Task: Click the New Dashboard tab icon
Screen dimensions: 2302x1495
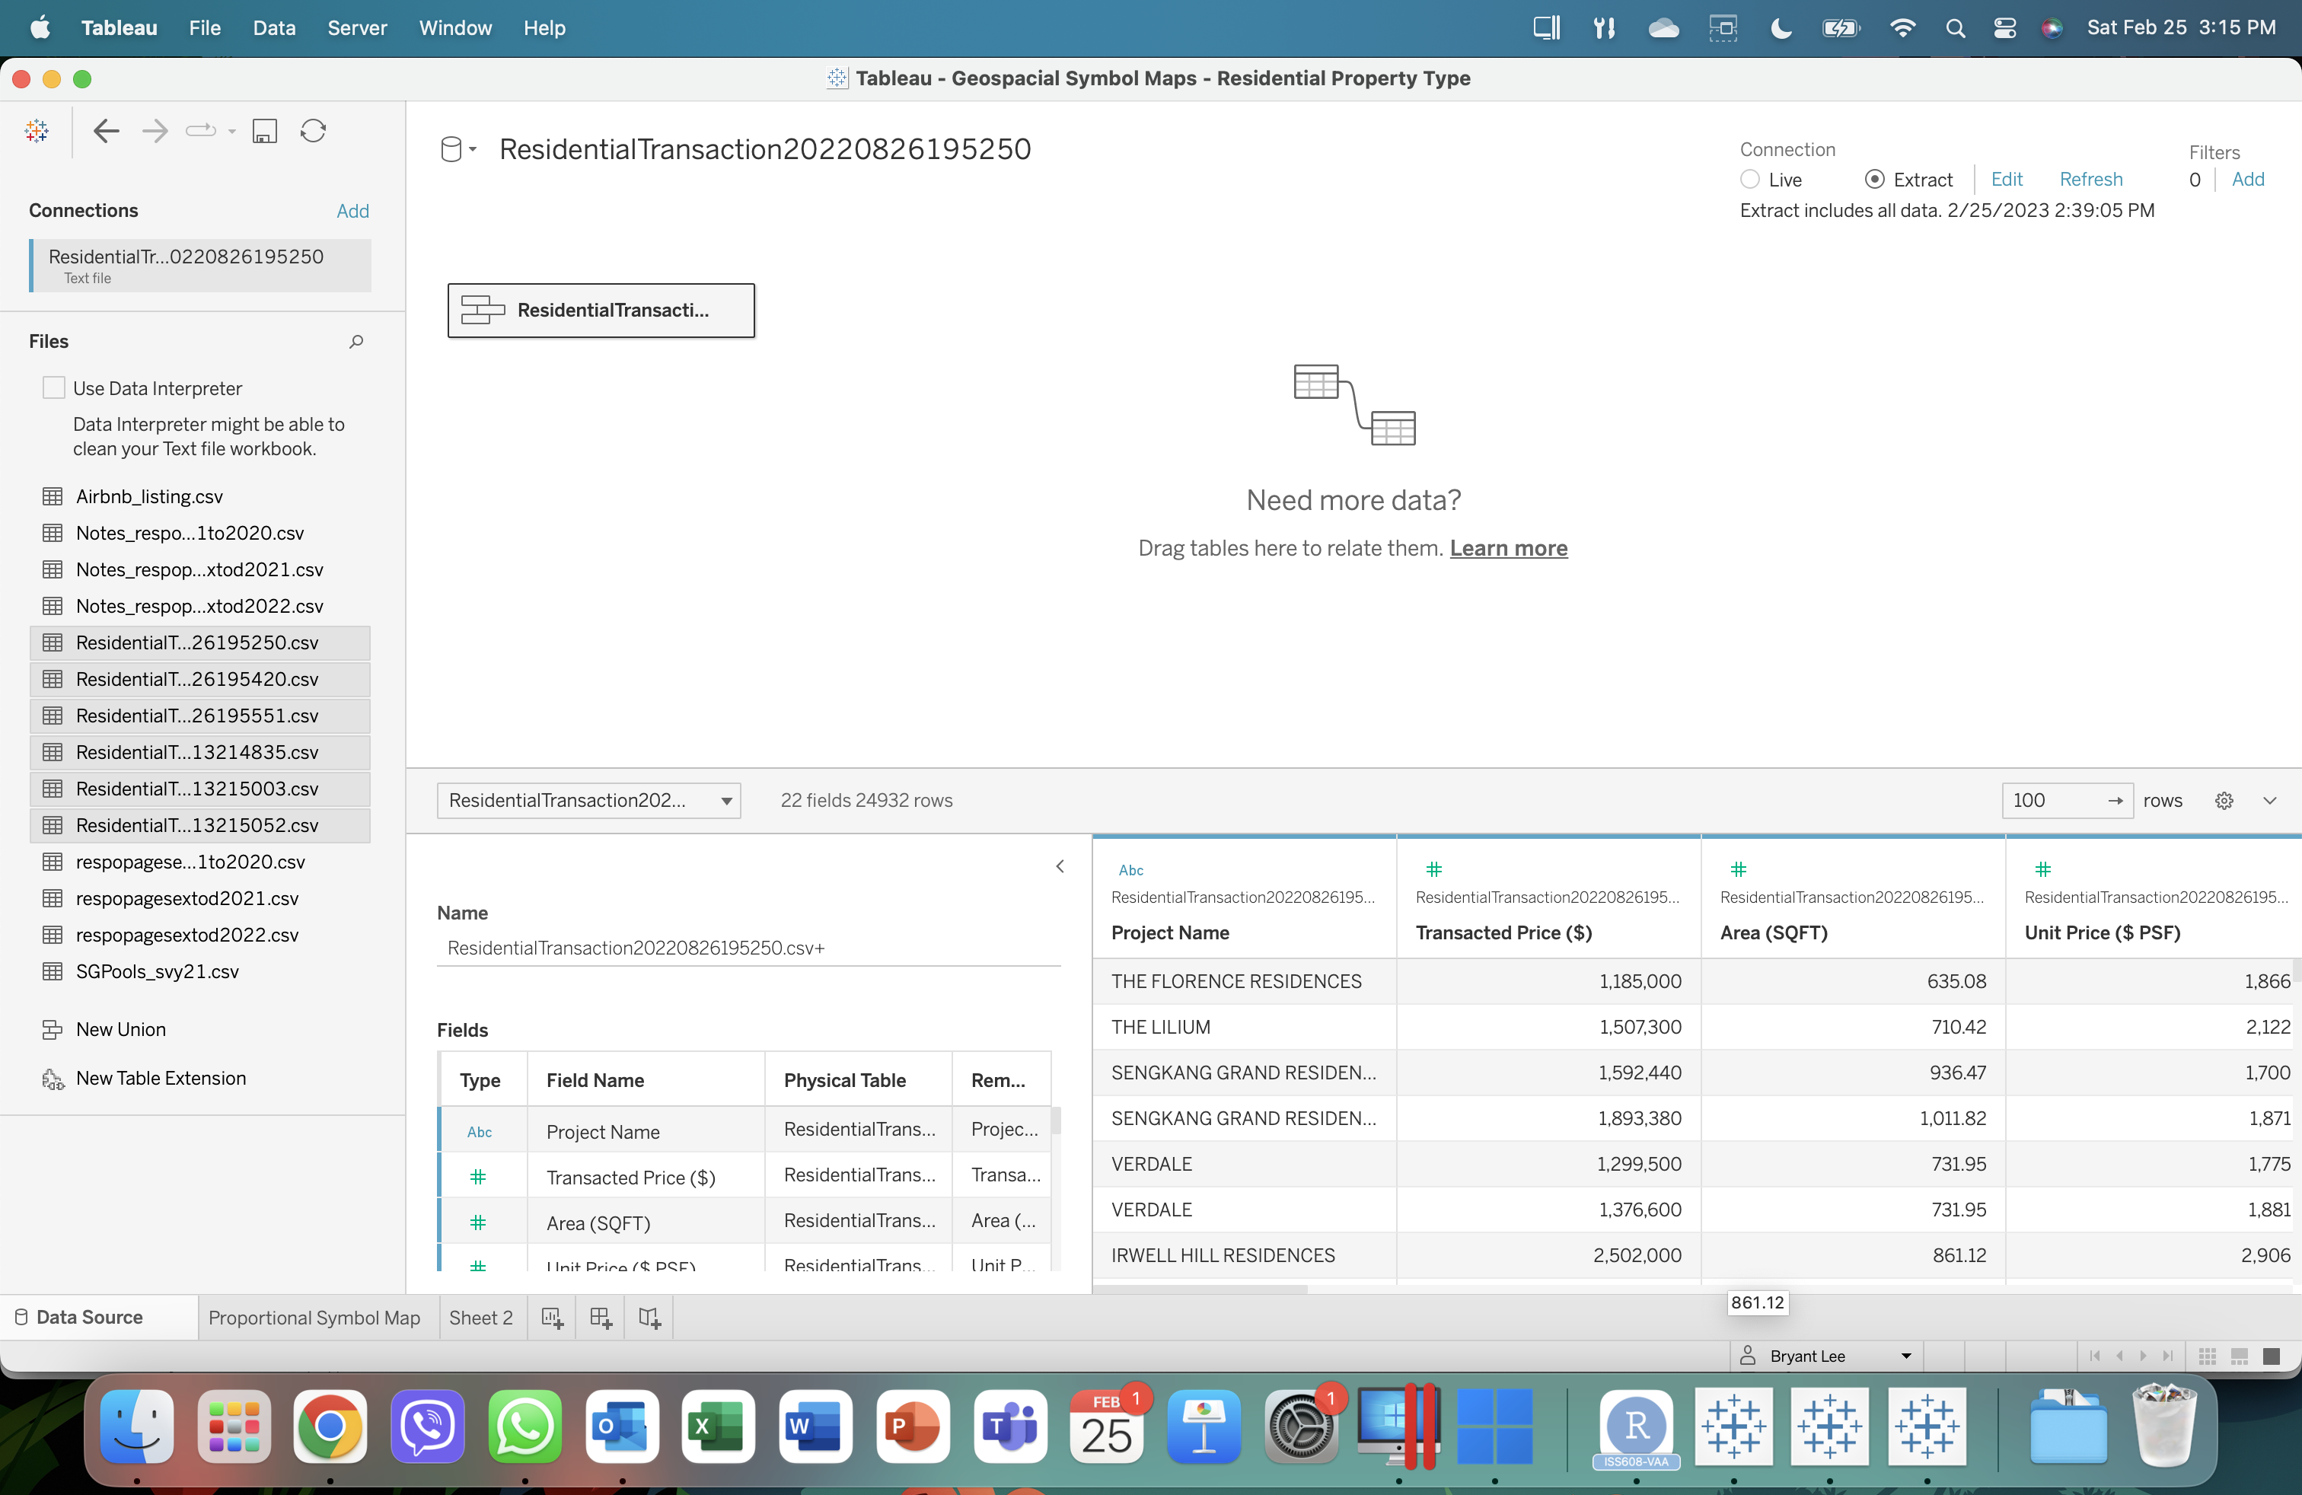Action: pyautogui.click(x=601, y=1317)
